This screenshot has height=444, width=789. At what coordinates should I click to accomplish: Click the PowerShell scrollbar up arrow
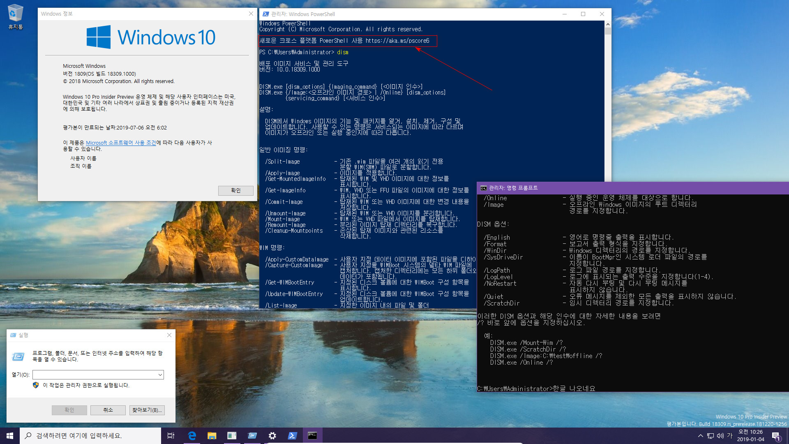pyautogui.click(x=608, y=24)
